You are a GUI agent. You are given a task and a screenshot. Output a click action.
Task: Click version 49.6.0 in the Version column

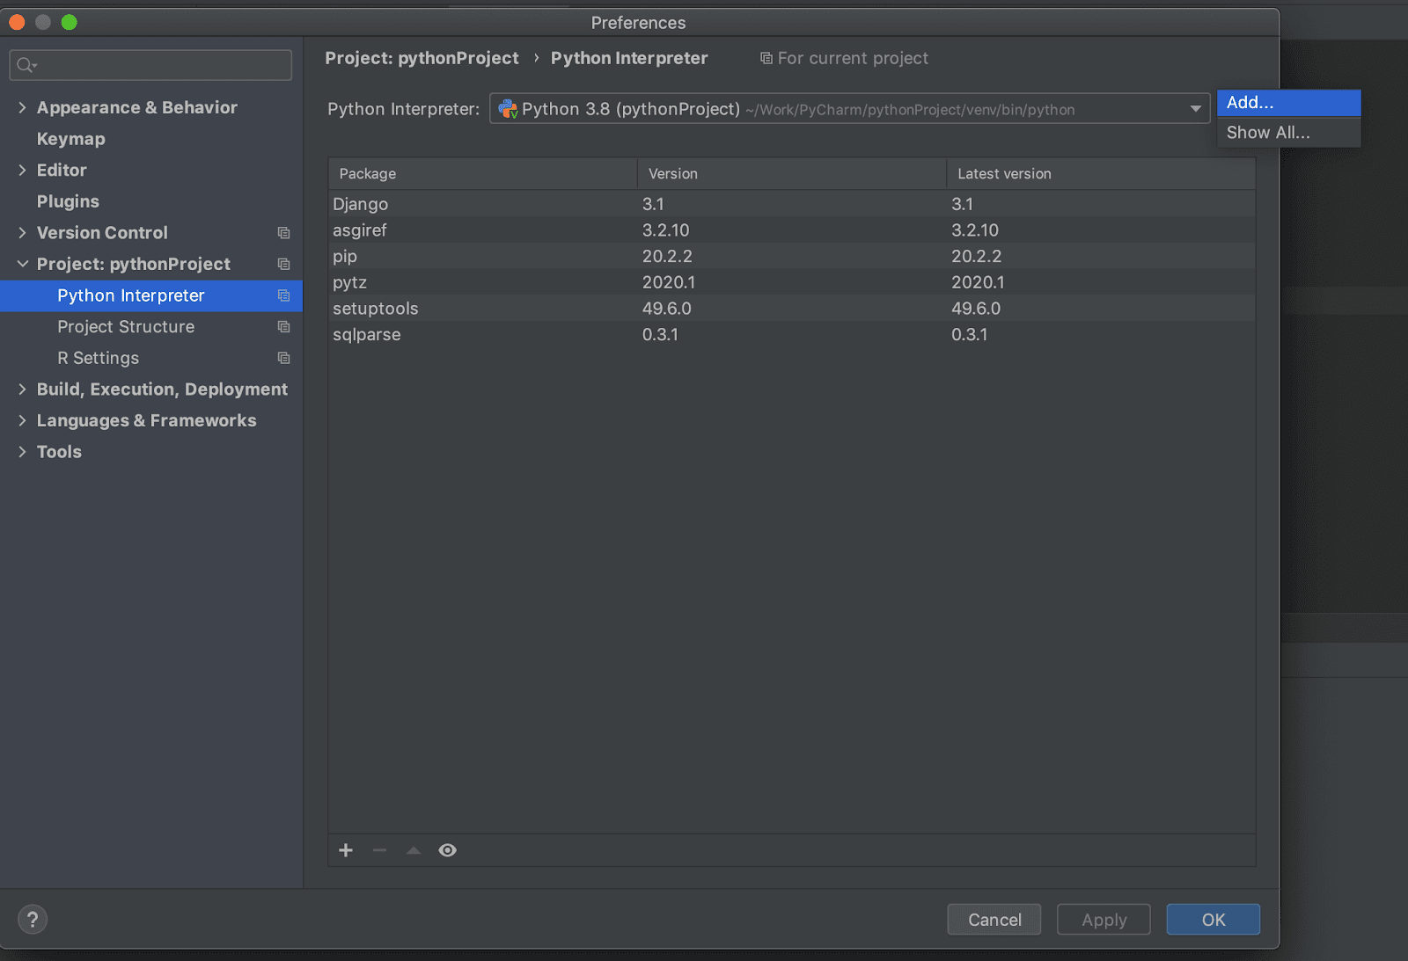[x=666, y=309]
